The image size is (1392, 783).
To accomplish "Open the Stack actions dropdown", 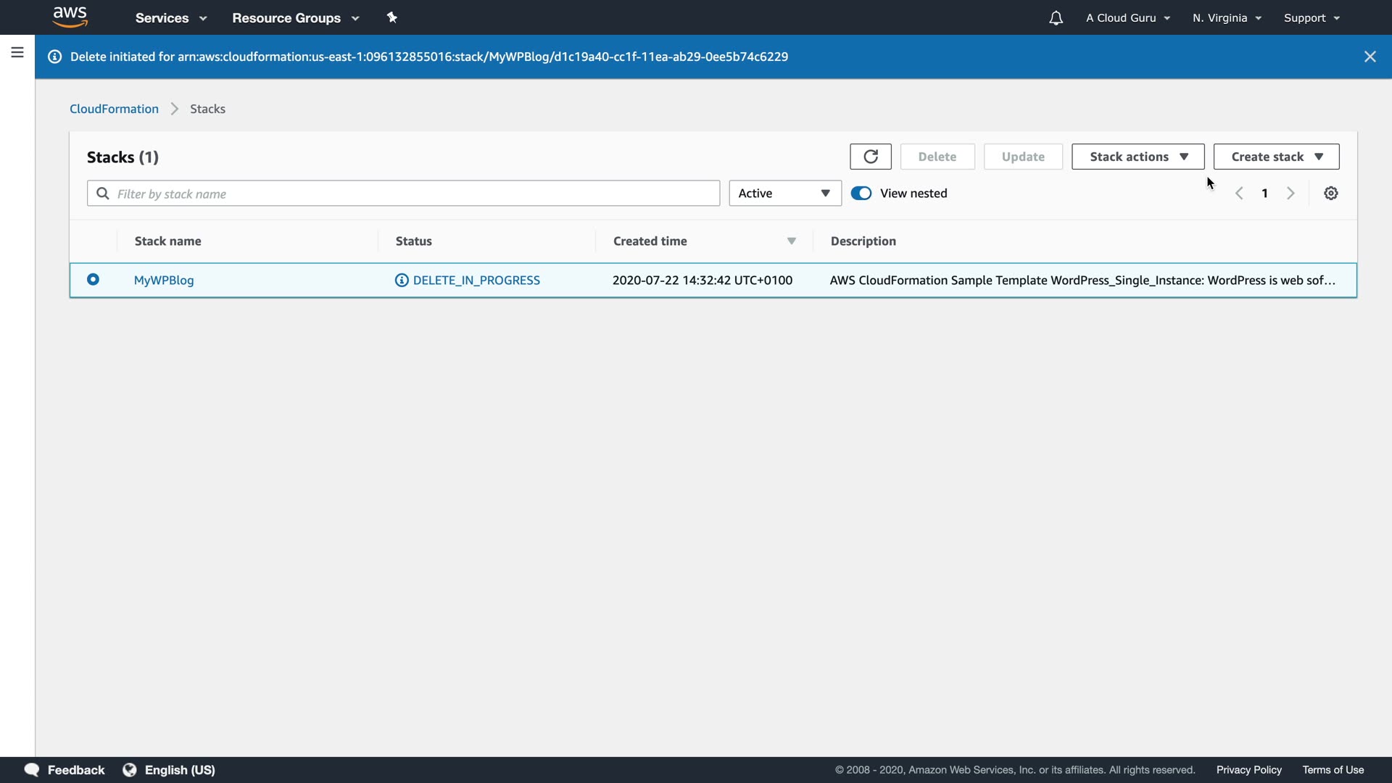I will pos(1138,157).
